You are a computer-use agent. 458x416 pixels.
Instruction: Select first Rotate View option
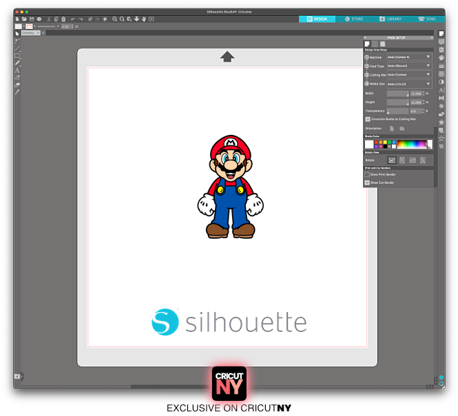point(392,160)
